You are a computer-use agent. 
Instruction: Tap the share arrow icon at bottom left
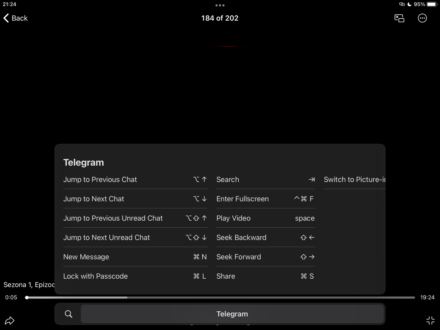10,321
